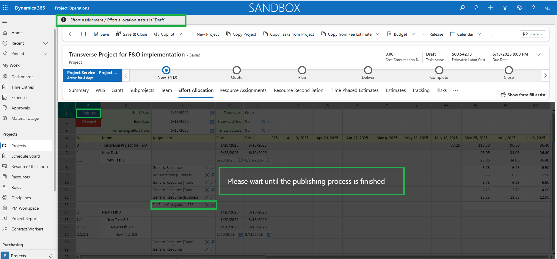The width and height of the screenshot is (557, 259).
Task: Open the Budget command
Action: pyautogui.click(x=397, y=34)
